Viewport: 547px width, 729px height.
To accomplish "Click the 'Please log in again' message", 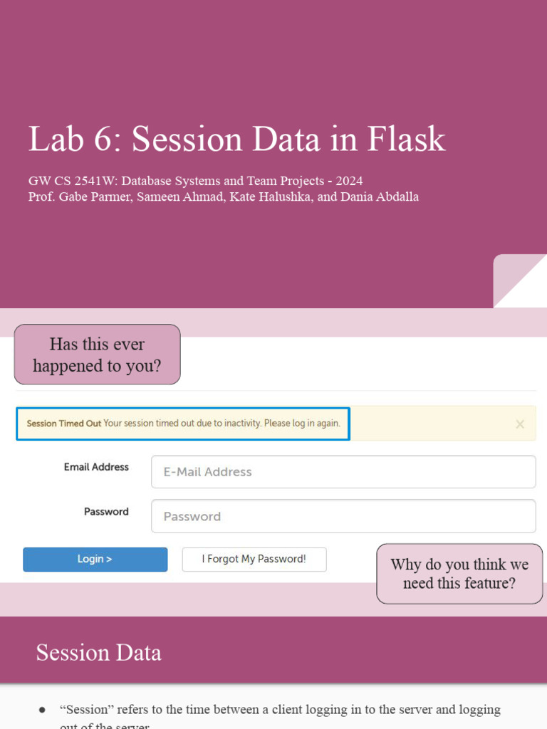I will [302, 424].
